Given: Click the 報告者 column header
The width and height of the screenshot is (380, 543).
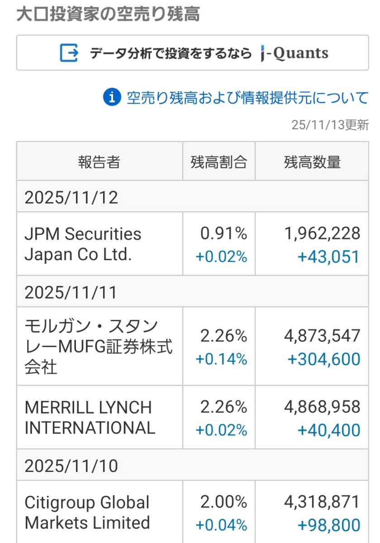Looking at the screenshot, I should tap(99, 161).
